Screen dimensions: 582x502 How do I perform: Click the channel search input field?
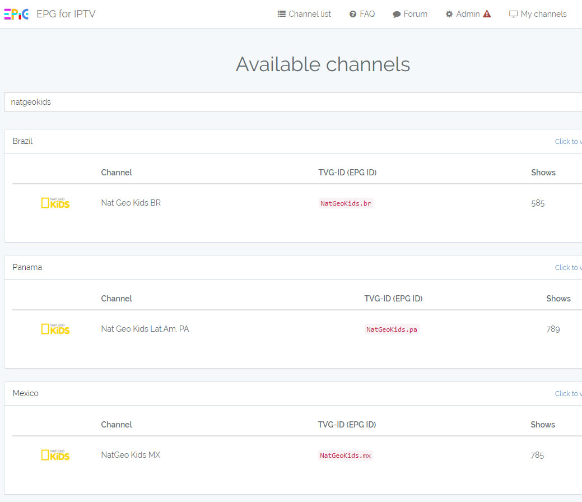(291, 102)
